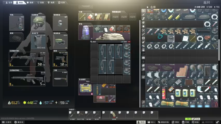221x124 pixels.
Task: Select quick bar slot V knife
Action: pyautogui.click(x=73, y=115)
